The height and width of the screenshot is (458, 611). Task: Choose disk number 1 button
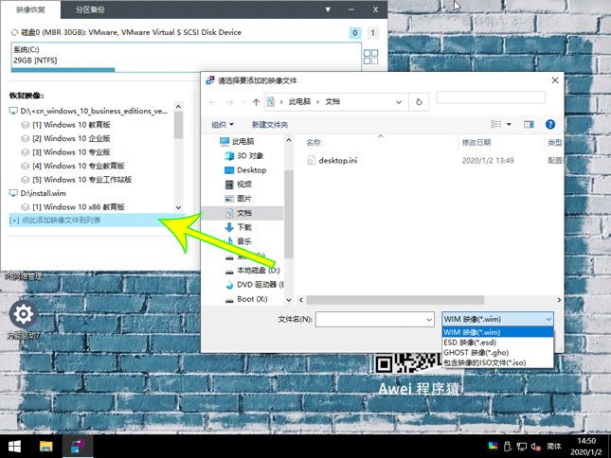373,33
